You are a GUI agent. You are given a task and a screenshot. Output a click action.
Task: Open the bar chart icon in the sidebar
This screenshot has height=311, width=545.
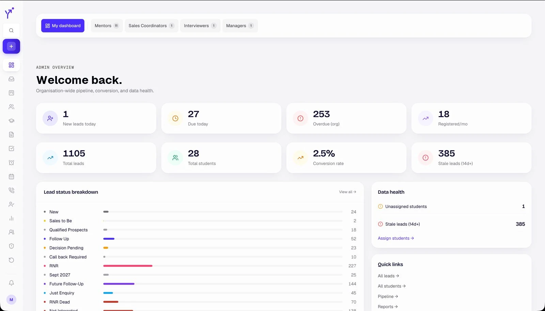pos(11,218)
